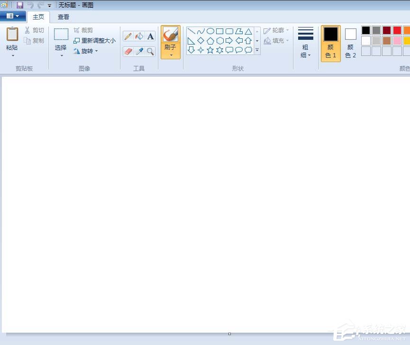Choose the Pentagon shape
The height and width of the screenshot is (345, 410).
pyautogui.click(x=210, y=41)
